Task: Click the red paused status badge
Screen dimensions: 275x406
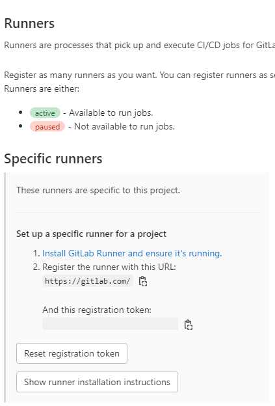Action: tap(47, 127)
